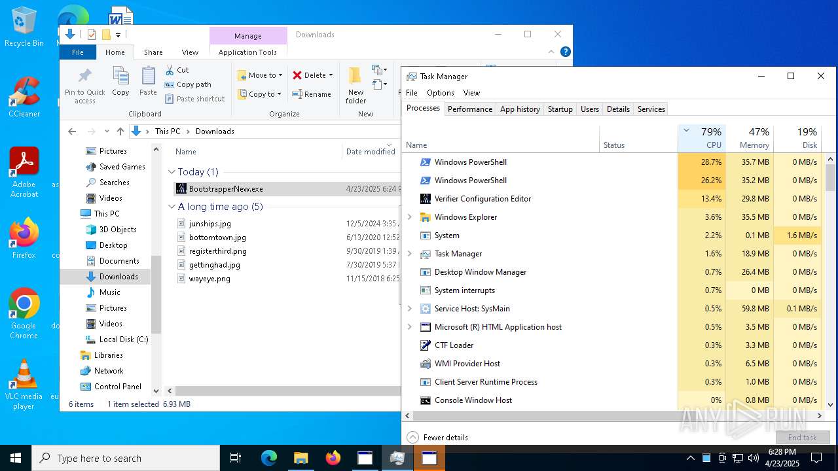Screen dimensions: 838x471
Task: Open Task Manager Options menu
Action: [x=441, y=93]
